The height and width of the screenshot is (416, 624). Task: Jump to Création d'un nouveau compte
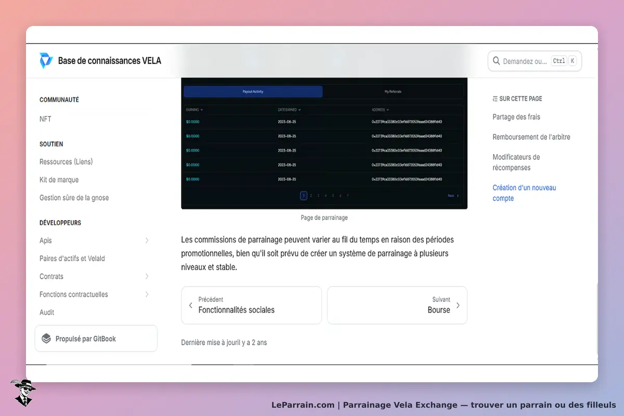pyautogui.click(x=524, y=193)
